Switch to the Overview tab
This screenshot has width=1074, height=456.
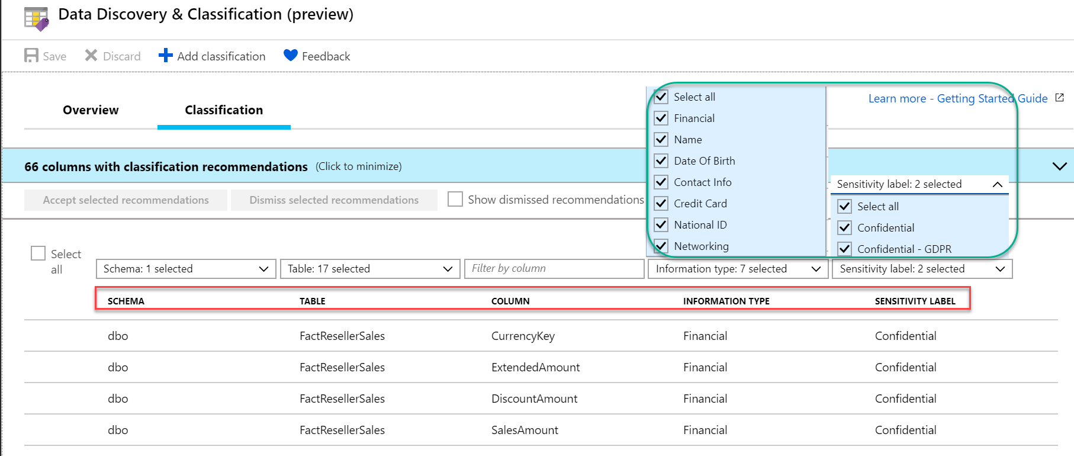(x=91, y=110)
